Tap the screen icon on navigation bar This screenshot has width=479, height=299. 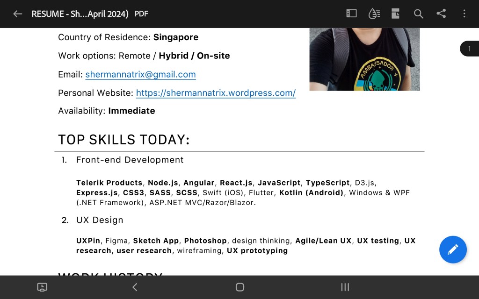click(x=42, y=287)
